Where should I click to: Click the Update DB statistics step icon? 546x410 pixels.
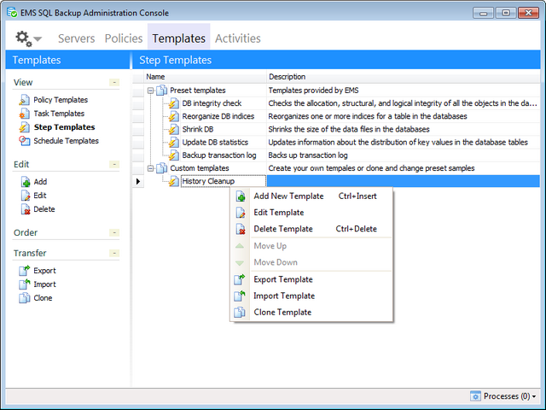click(x=173, y=143)
